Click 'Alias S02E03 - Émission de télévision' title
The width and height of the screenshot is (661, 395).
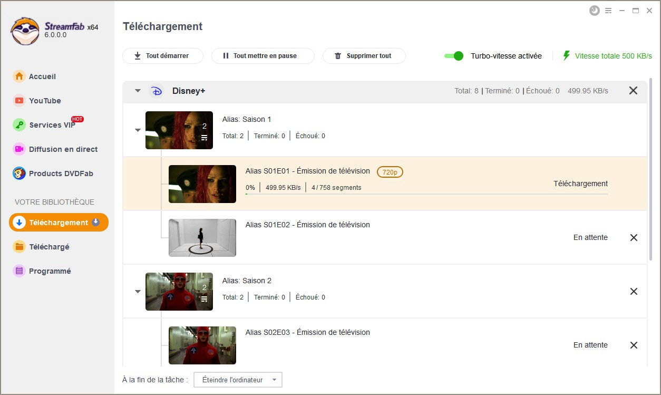pyautogui.click(x=308, y=332)
